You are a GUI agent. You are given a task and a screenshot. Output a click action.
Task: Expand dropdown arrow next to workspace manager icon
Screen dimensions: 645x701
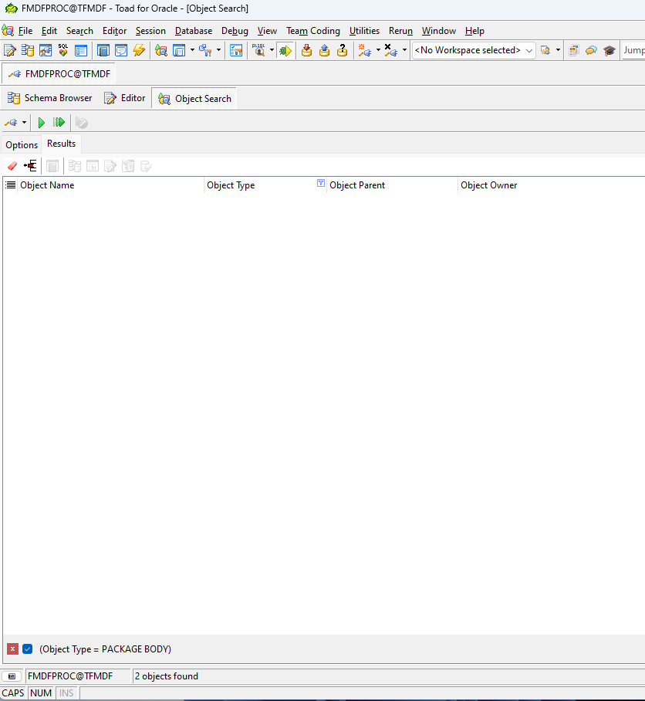558,50
